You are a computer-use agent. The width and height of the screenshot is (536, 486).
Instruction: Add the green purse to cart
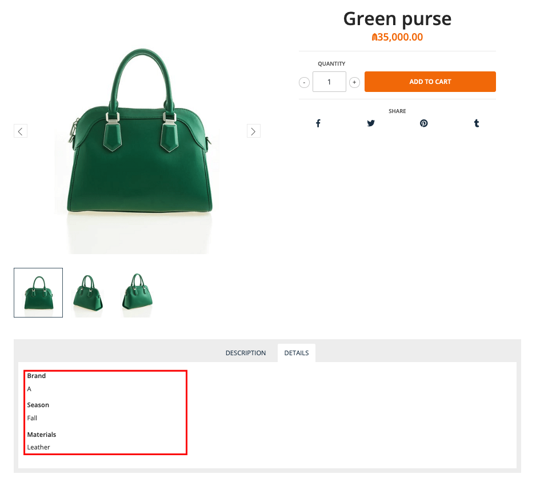(x=430, y=82)
